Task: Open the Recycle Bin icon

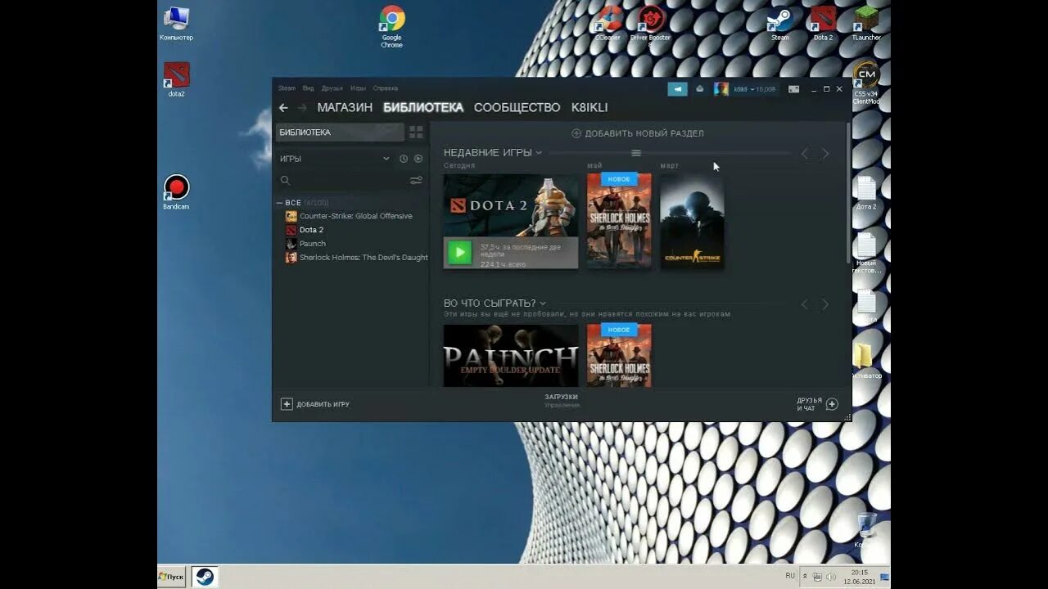Action: click(866, 530)
